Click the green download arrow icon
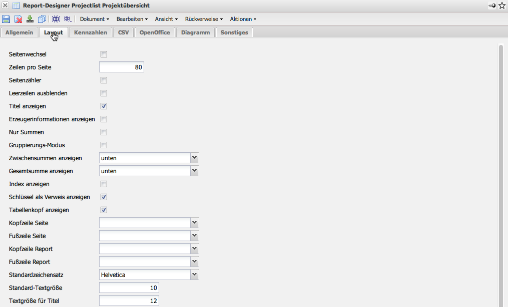 (x=30, y=19)
